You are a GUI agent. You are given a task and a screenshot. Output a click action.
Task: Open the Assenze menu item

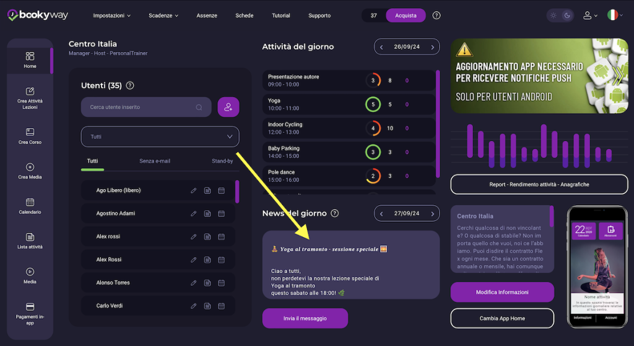[207, 15]
